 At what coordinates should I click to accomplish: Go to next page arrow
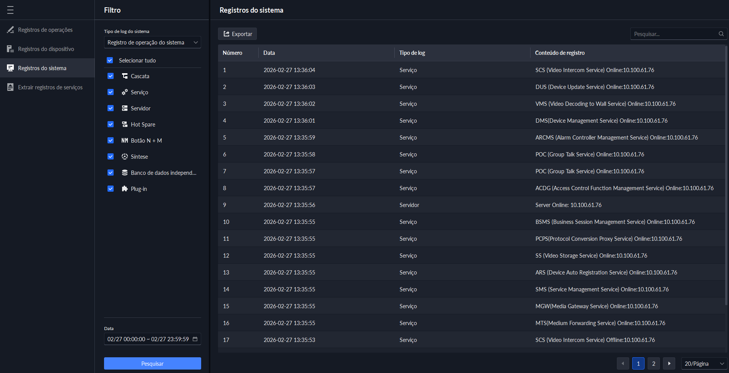click(669, 363)
